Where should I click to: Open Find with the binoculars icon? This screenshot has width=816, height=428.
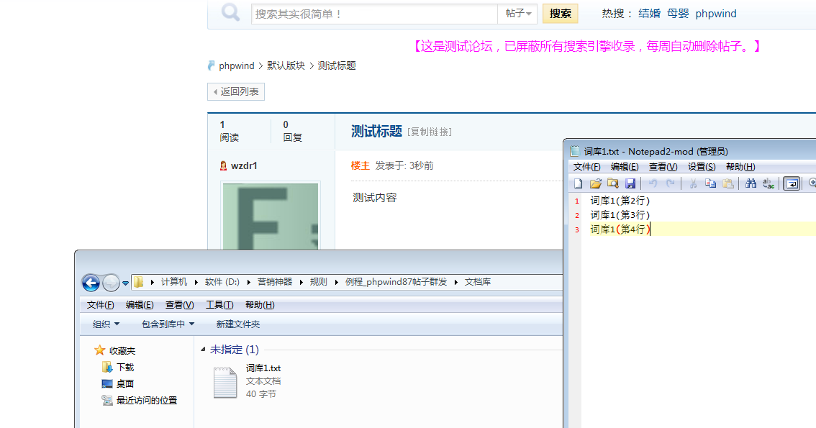click(751, 183)
